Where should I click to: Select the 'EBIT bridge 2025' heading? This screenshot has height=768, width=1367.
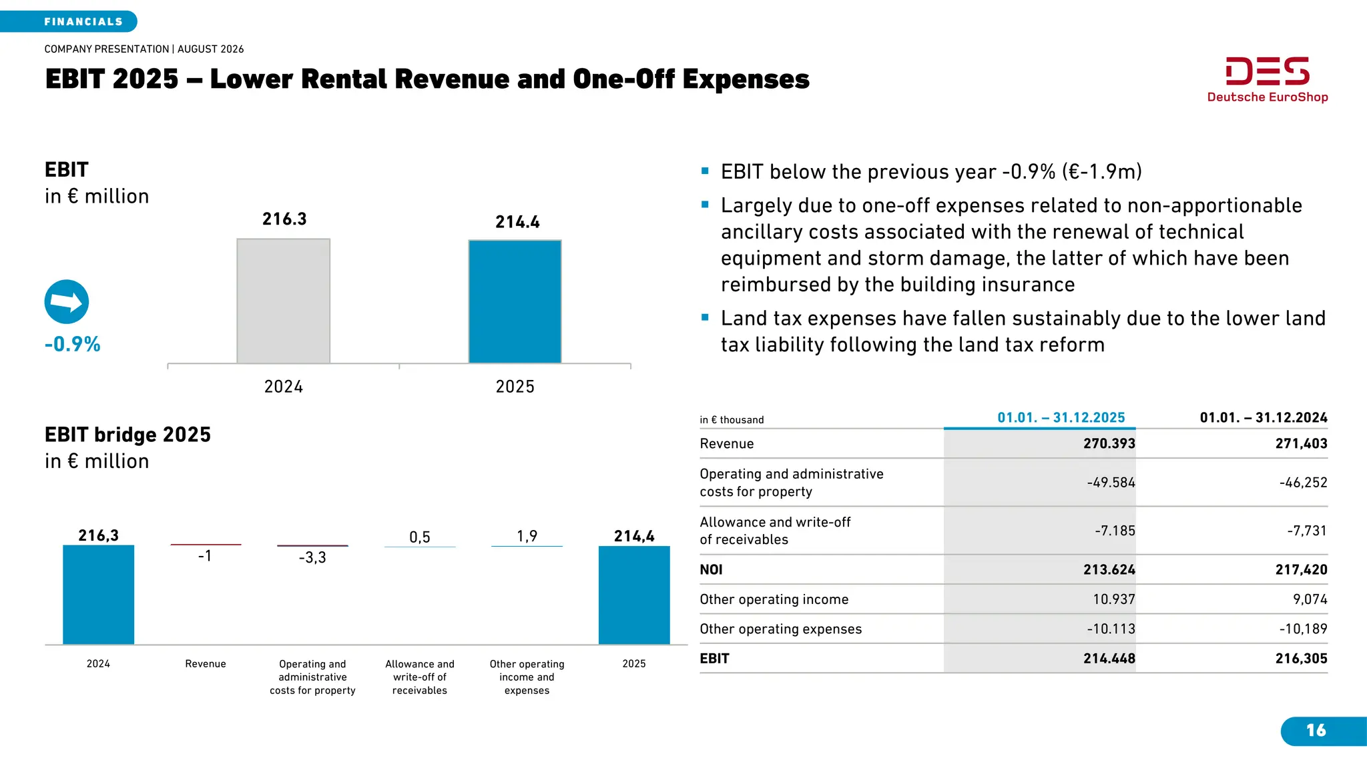coord(127,435)
